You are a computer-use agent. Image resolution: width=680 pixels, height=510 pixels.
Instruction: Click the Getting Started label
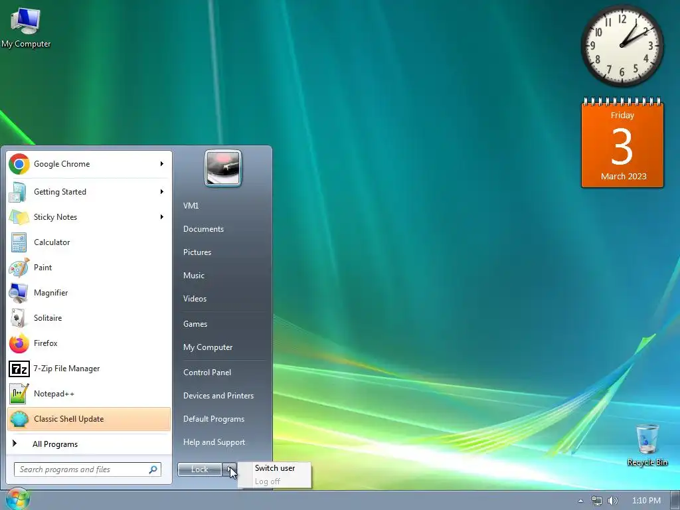click(60, 192)
